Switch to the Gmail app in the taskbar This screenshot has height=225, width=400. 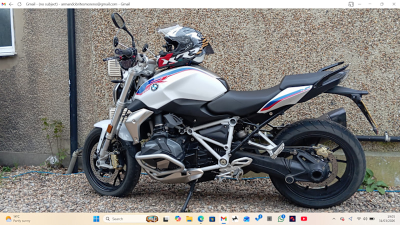(223, 218)
